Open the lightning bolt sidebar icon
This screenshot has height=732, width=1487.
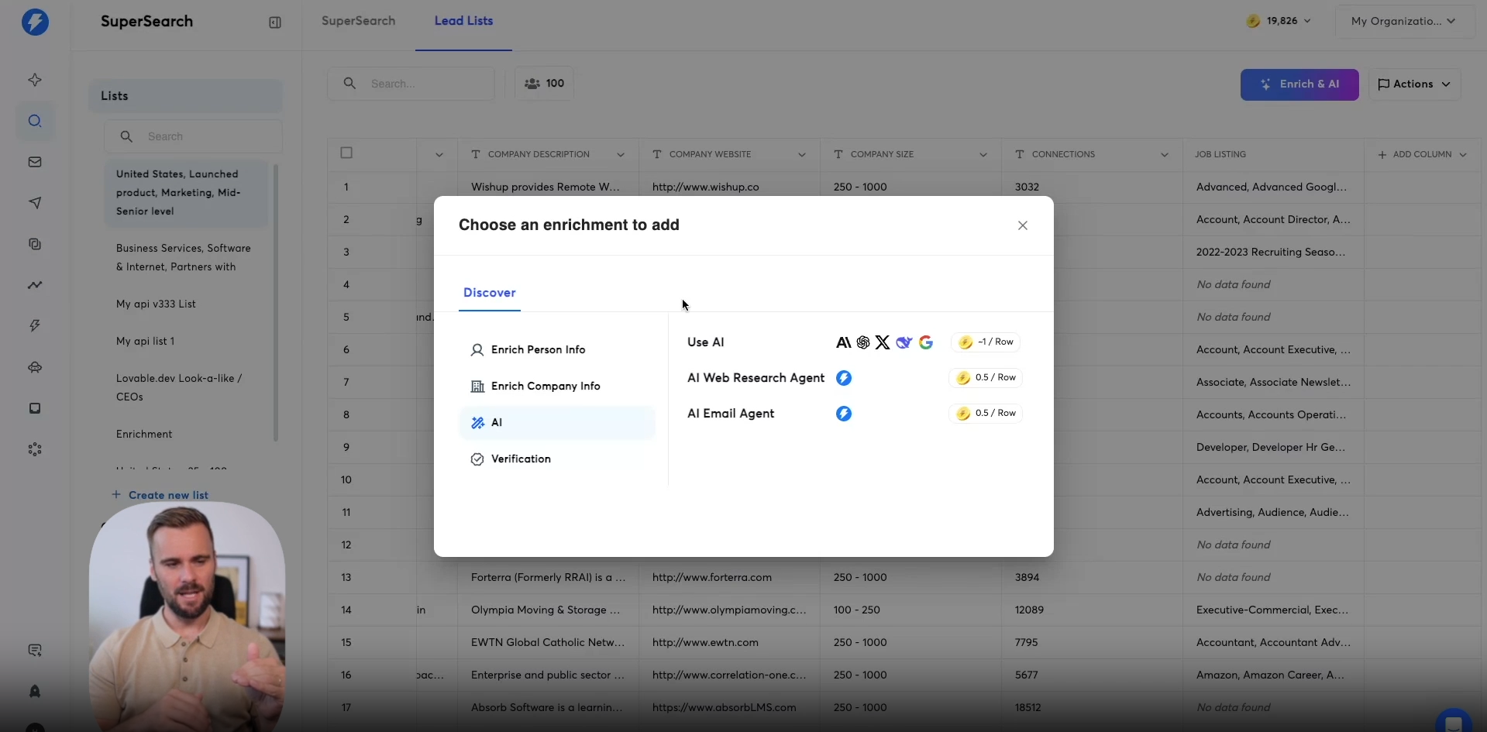coord(35,326)
